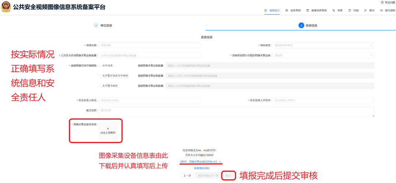Viewport: 396px width, 183px height.
Task: Click the plus icon to upload attachment
Action: coord(108,128)
